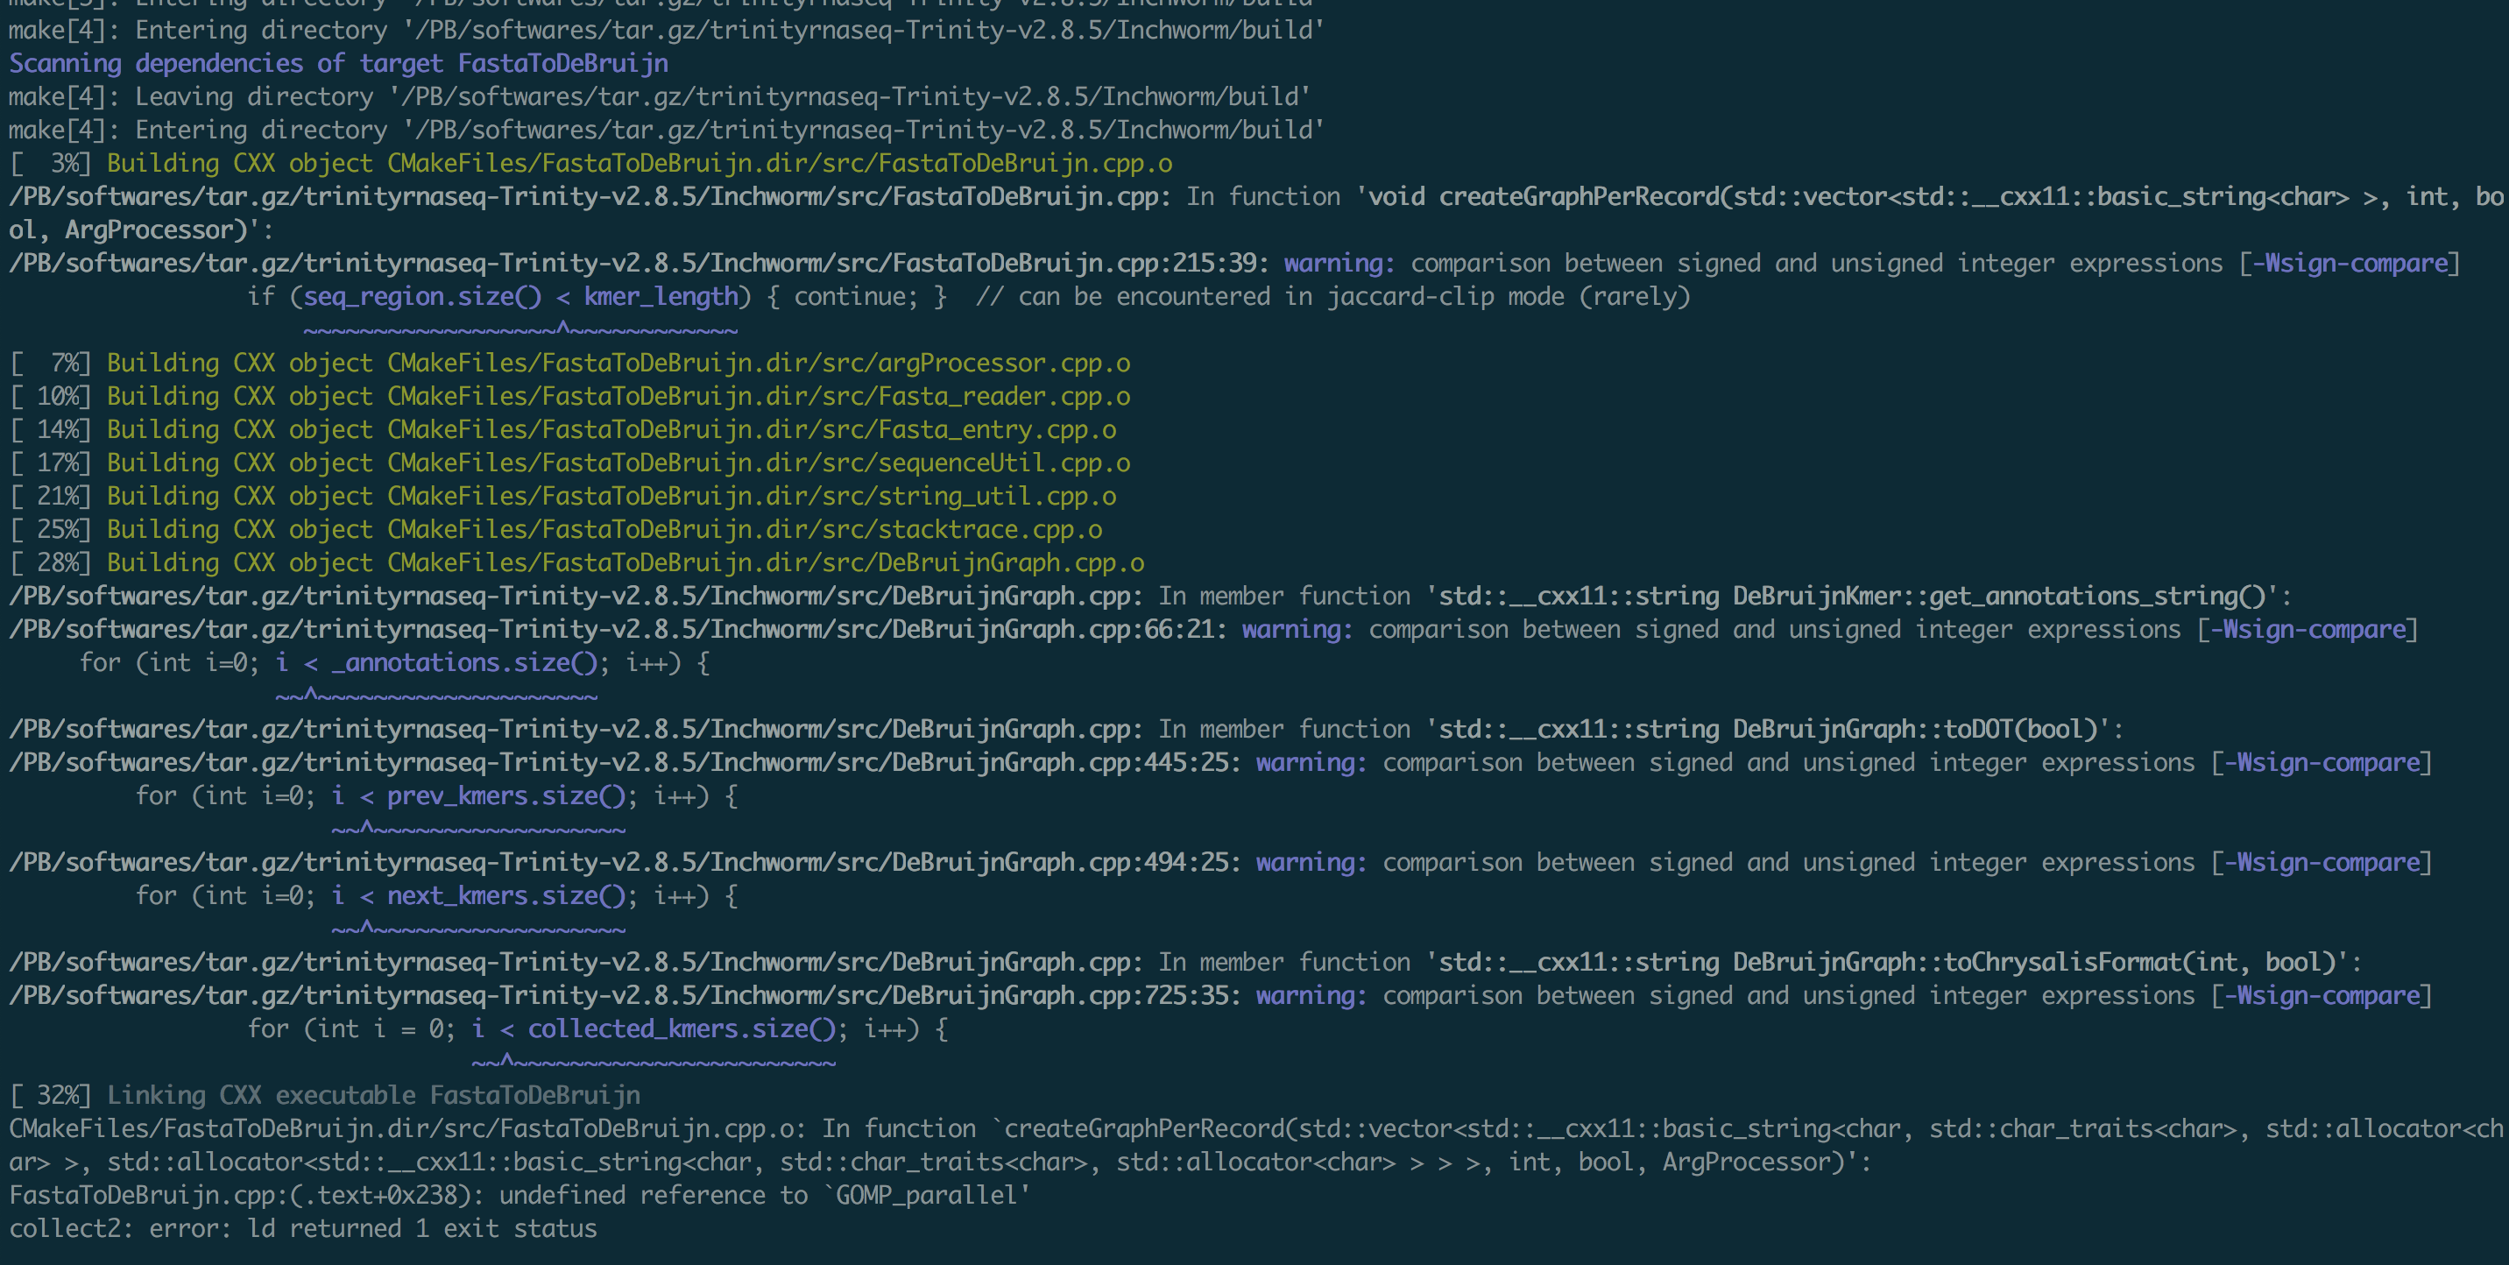Click the 'prev_kmers.size()' code snippet
Image resolution: width=2509 pixels, height=1265 pixels.
(x=505, y=795)
